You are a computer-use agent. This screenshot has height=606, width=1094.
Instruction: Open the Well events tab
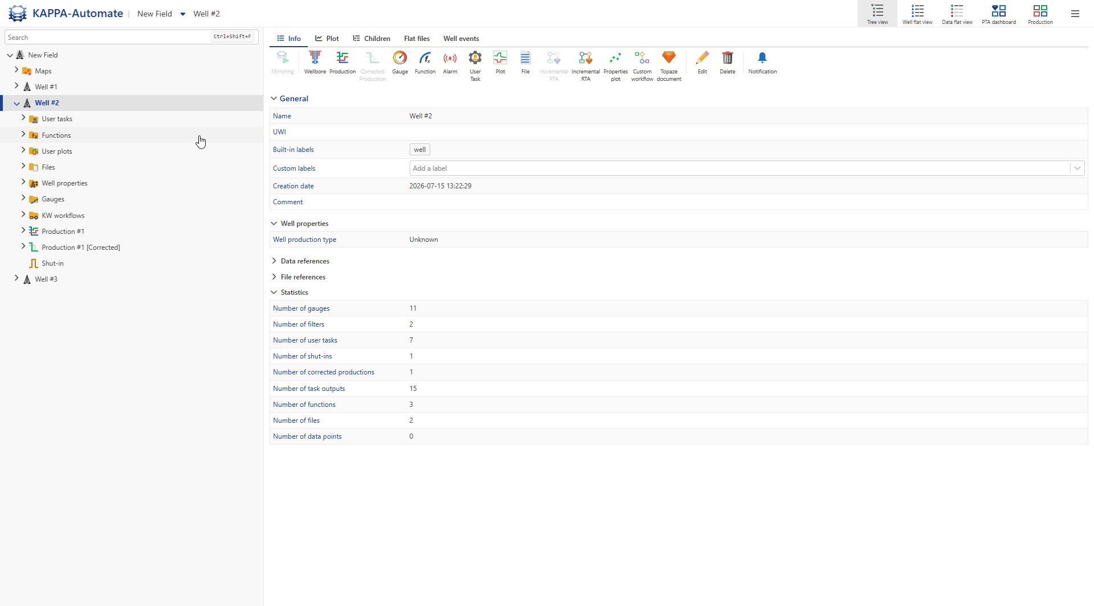tap(461, 39)
